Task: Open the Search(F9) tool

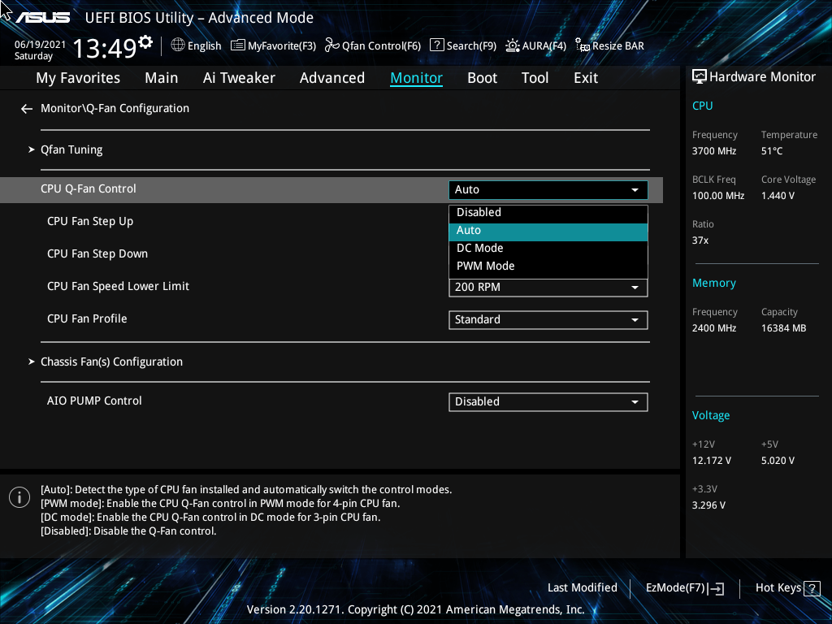Action: point(462,45)
